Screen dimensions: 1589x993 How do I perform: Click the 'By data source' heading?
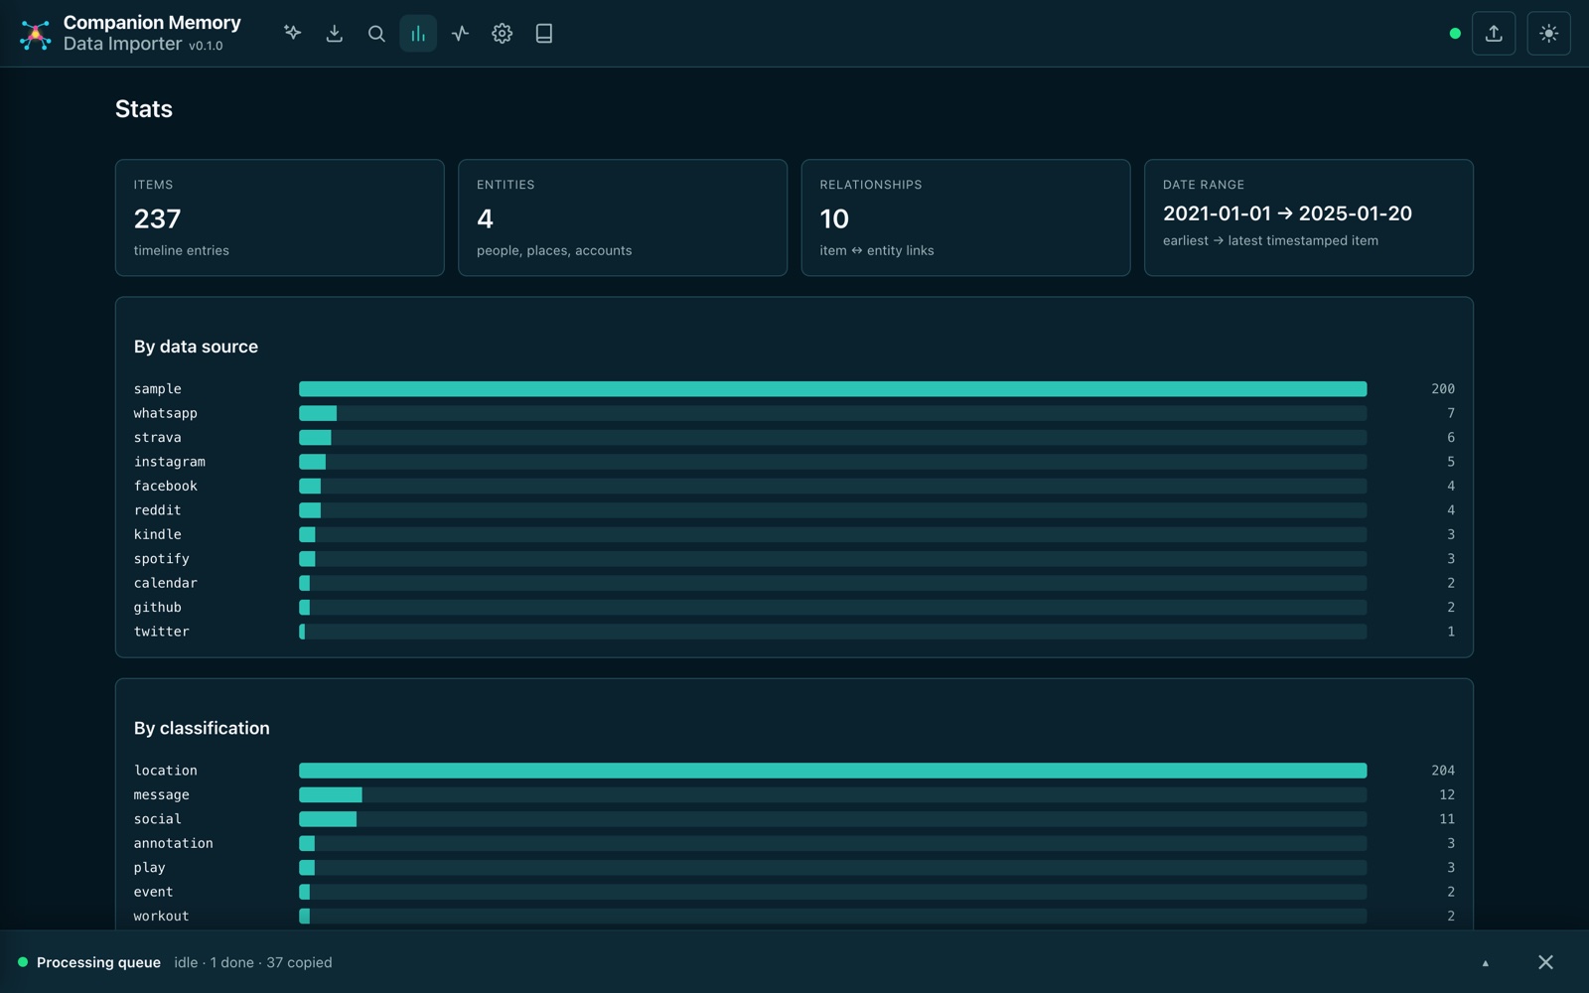[x=196, y=347]
